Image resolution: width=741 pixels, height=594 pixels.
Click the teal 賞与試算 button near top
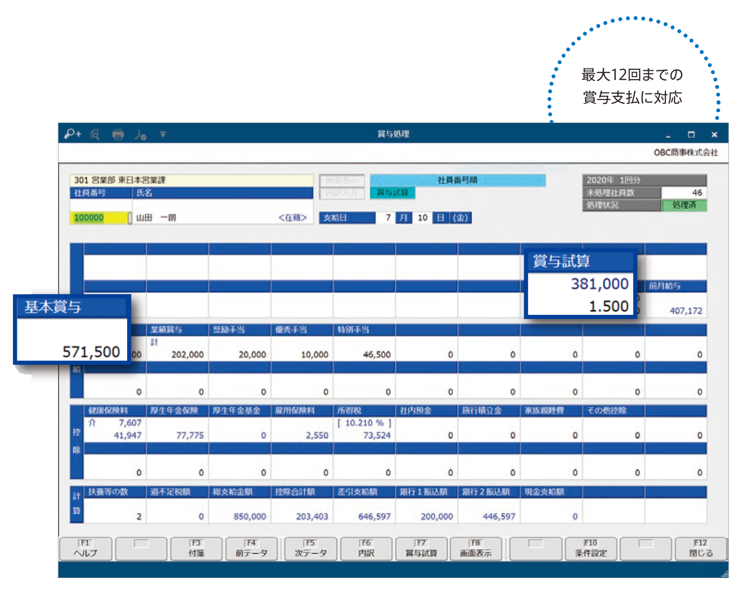click(x=392, y=193)
